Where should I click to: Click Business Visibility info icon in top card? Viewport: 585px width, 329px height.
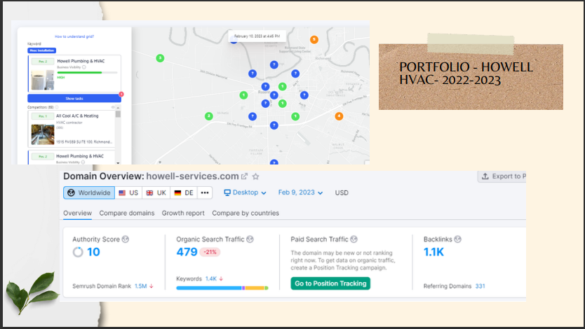point(84,67)
